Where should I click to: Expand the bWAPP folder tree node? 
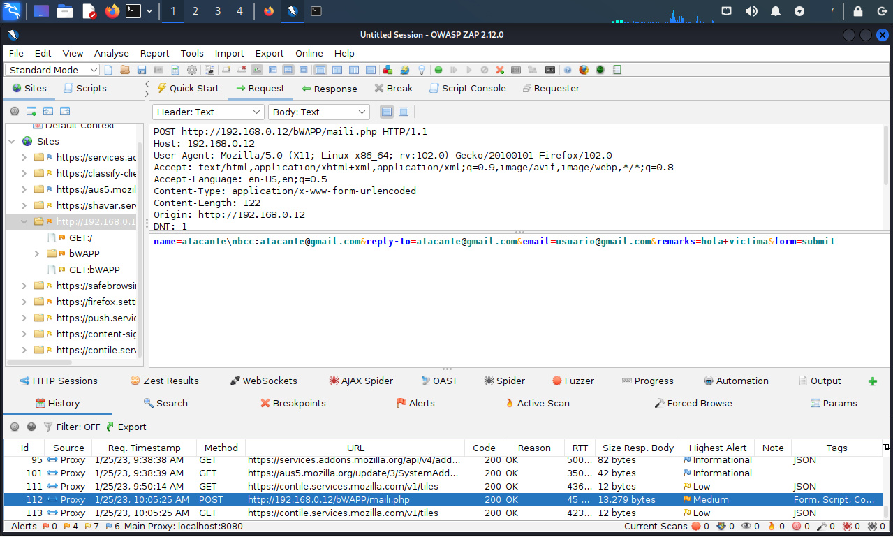(37, 253)
